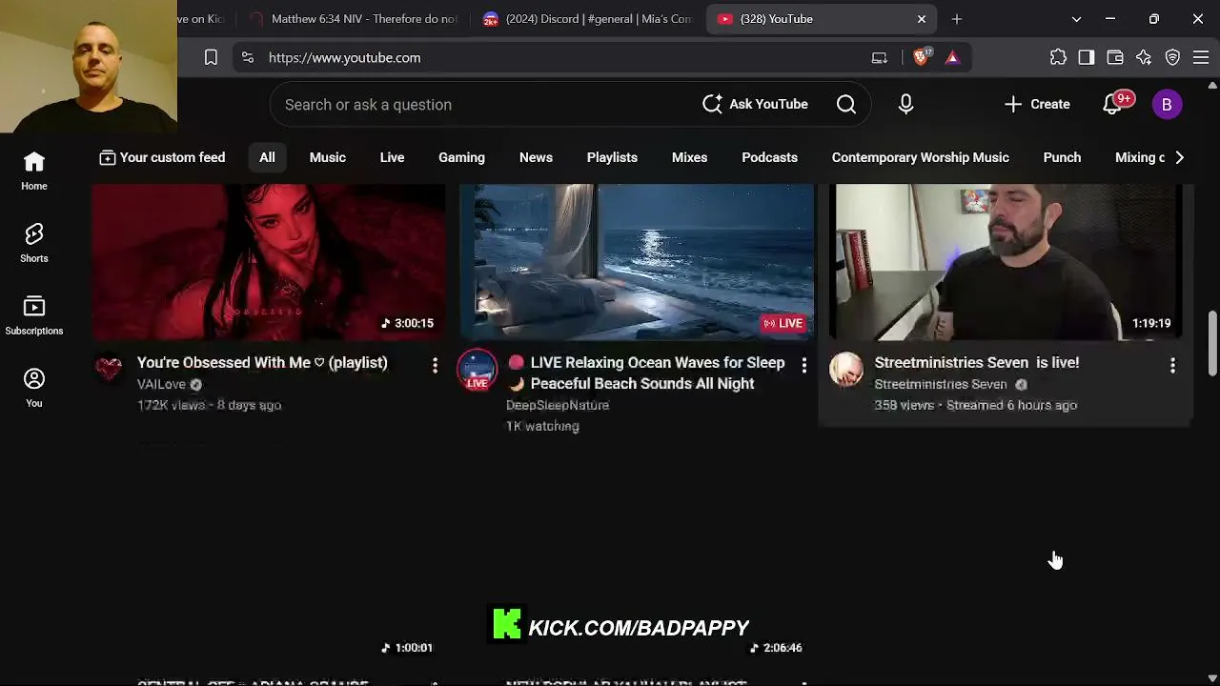The image size is (1220, 686).
Task: Open 'Streetministries Seven is live!' video title
Action: click(977, 363)
